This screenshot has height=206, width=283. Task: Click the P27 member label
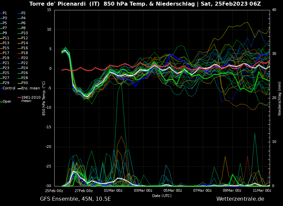tap(6, 78)
